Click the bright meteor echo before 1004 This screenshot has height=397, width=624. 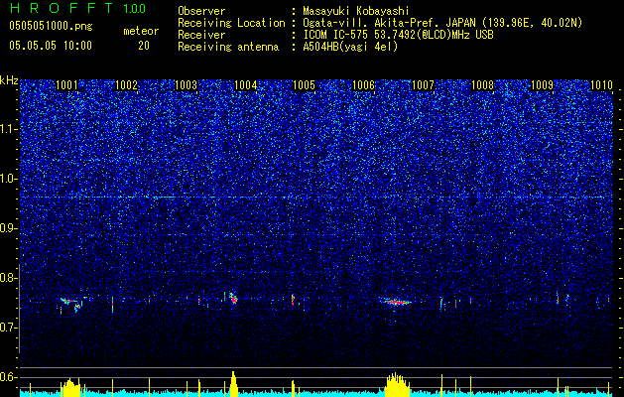(233, 299)
